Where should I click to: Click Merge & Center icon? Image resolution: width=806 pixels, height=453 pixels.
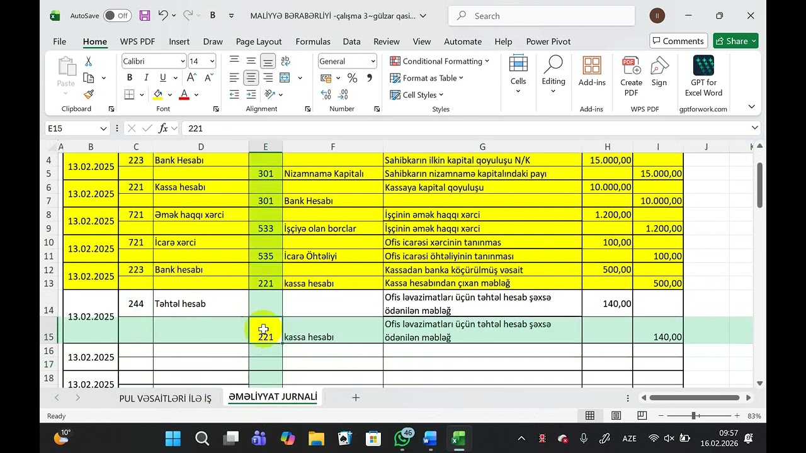(x=285, y=77)
